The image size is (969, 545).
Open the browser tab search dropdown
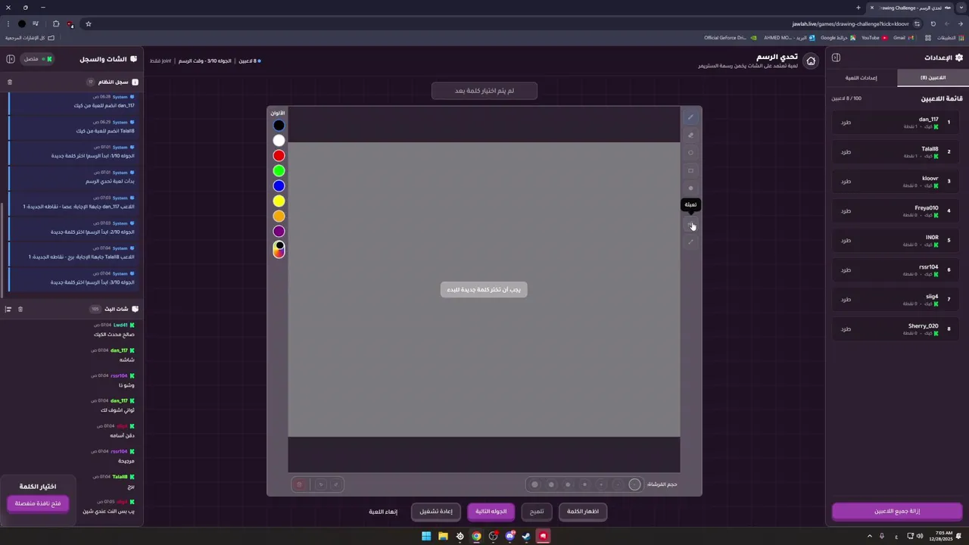point(960,8)
